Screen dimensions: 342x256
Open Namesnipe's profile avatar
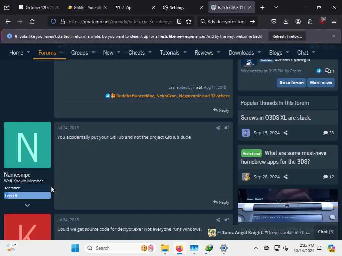(27, 145)
